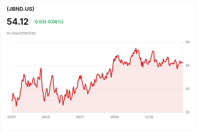The image size is (197, 131).
Task: Select the 02/03 date on the x-axis
Action: pos(12,117)
